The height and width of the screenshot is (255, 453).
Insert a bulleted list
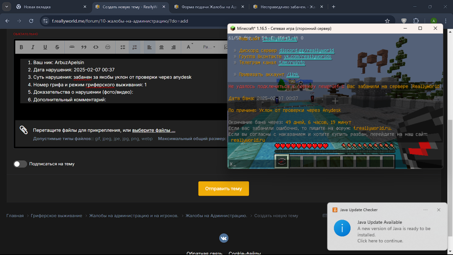[123, 47]
